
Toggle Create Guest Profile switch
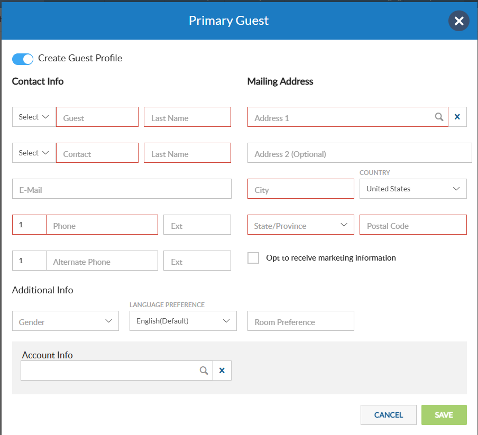[x=23, y=59]
